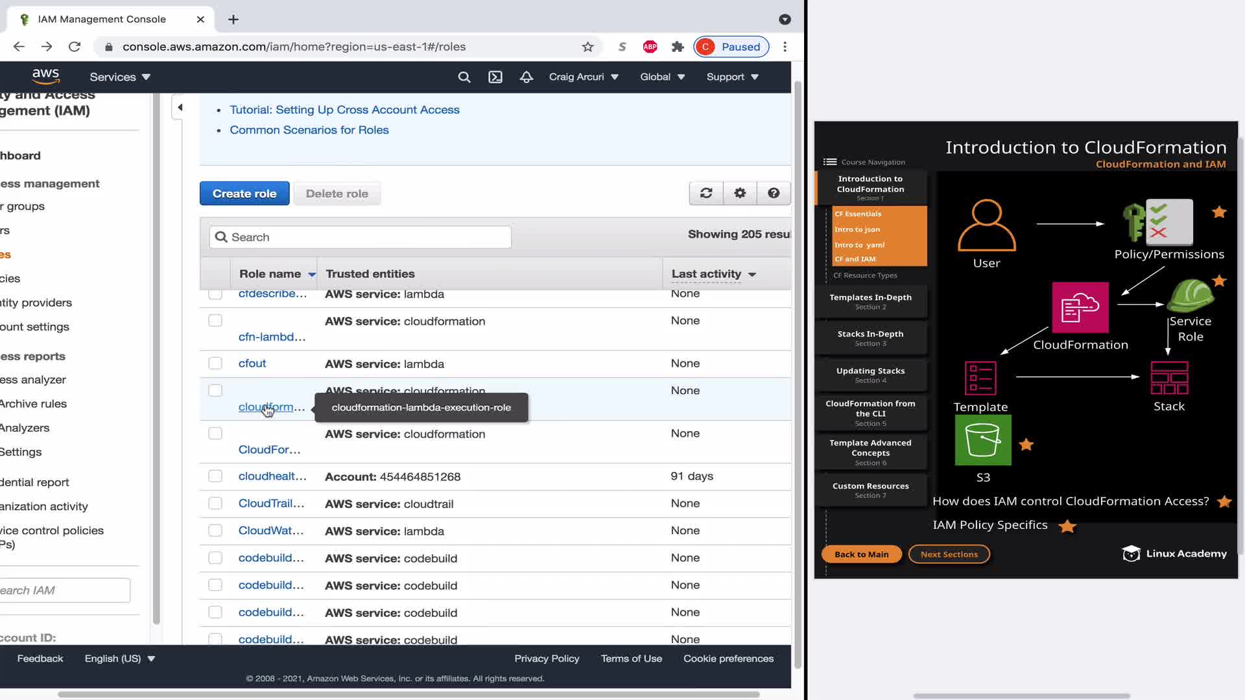The width and height of the screenshot is (1245, 700).
Task: Open the Global region dropdown
Action: click(662, 77)
